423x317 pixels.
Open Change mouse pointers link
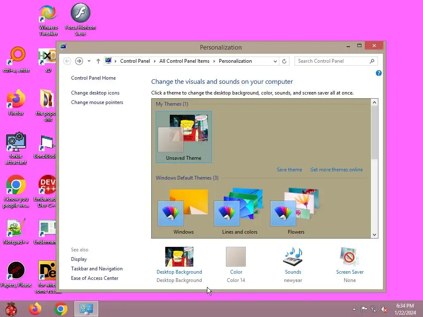click(x=97, y=102)
